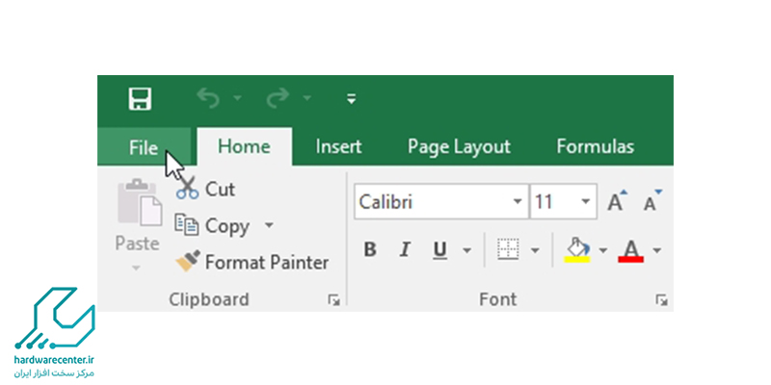Switch to the Insert tab
This screenshot has height=385, width=771.
tap(338, 147)
